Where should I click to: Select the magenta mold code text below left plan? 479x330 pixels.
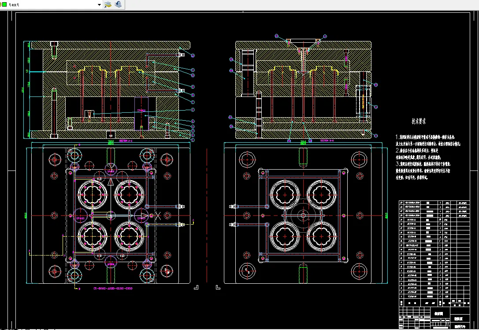pyautogui.click(x=112, y=289)
